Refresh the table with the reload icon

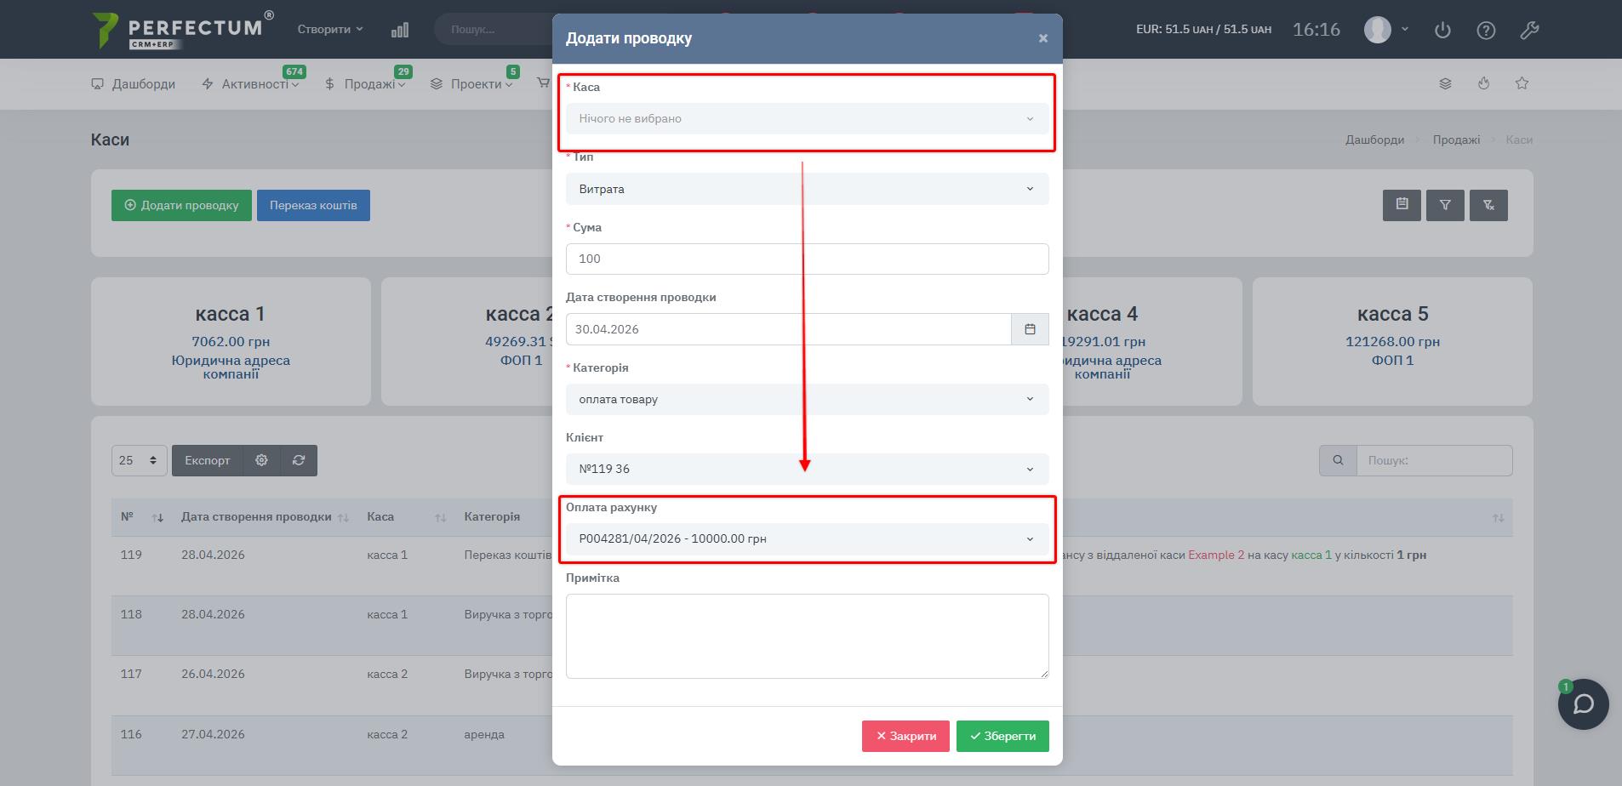299,460
